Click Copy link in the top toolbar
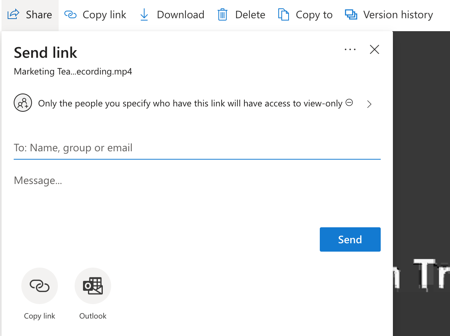The image size is (450, 336). pos(95,14)
